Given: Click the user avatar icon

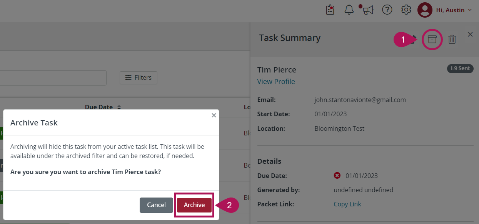Looking at the screenshot, I should (x=425, y=10).
